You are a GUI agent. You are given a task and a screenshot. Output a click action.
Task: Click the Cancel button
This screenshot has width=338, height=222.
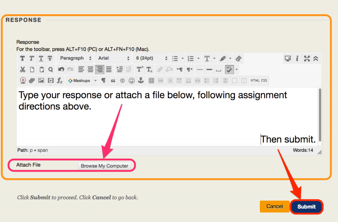pyautogui.click(x=274, y=206)
